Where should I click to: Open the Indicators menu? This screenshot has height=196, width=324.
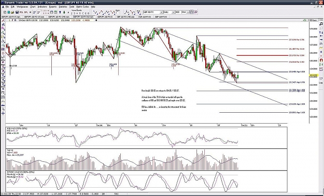[43, 7]
